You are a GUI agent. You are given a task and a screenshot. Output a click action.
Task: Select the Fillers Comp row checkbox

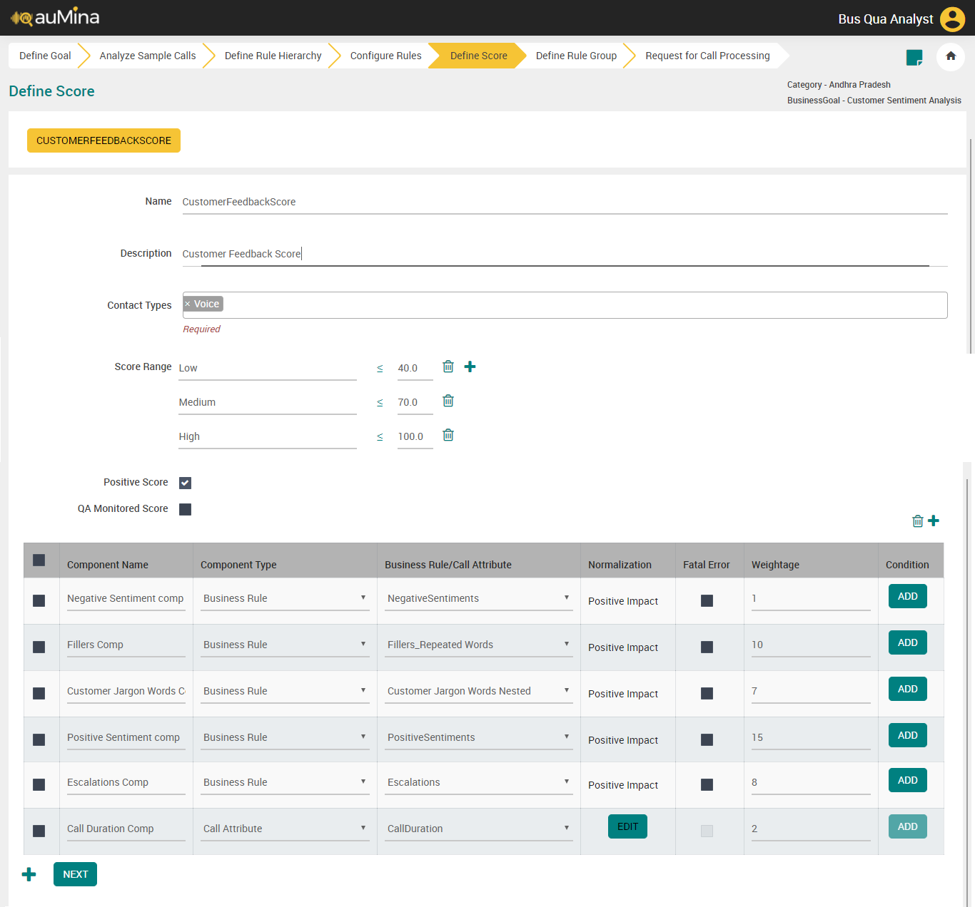[x=39, y=647]
